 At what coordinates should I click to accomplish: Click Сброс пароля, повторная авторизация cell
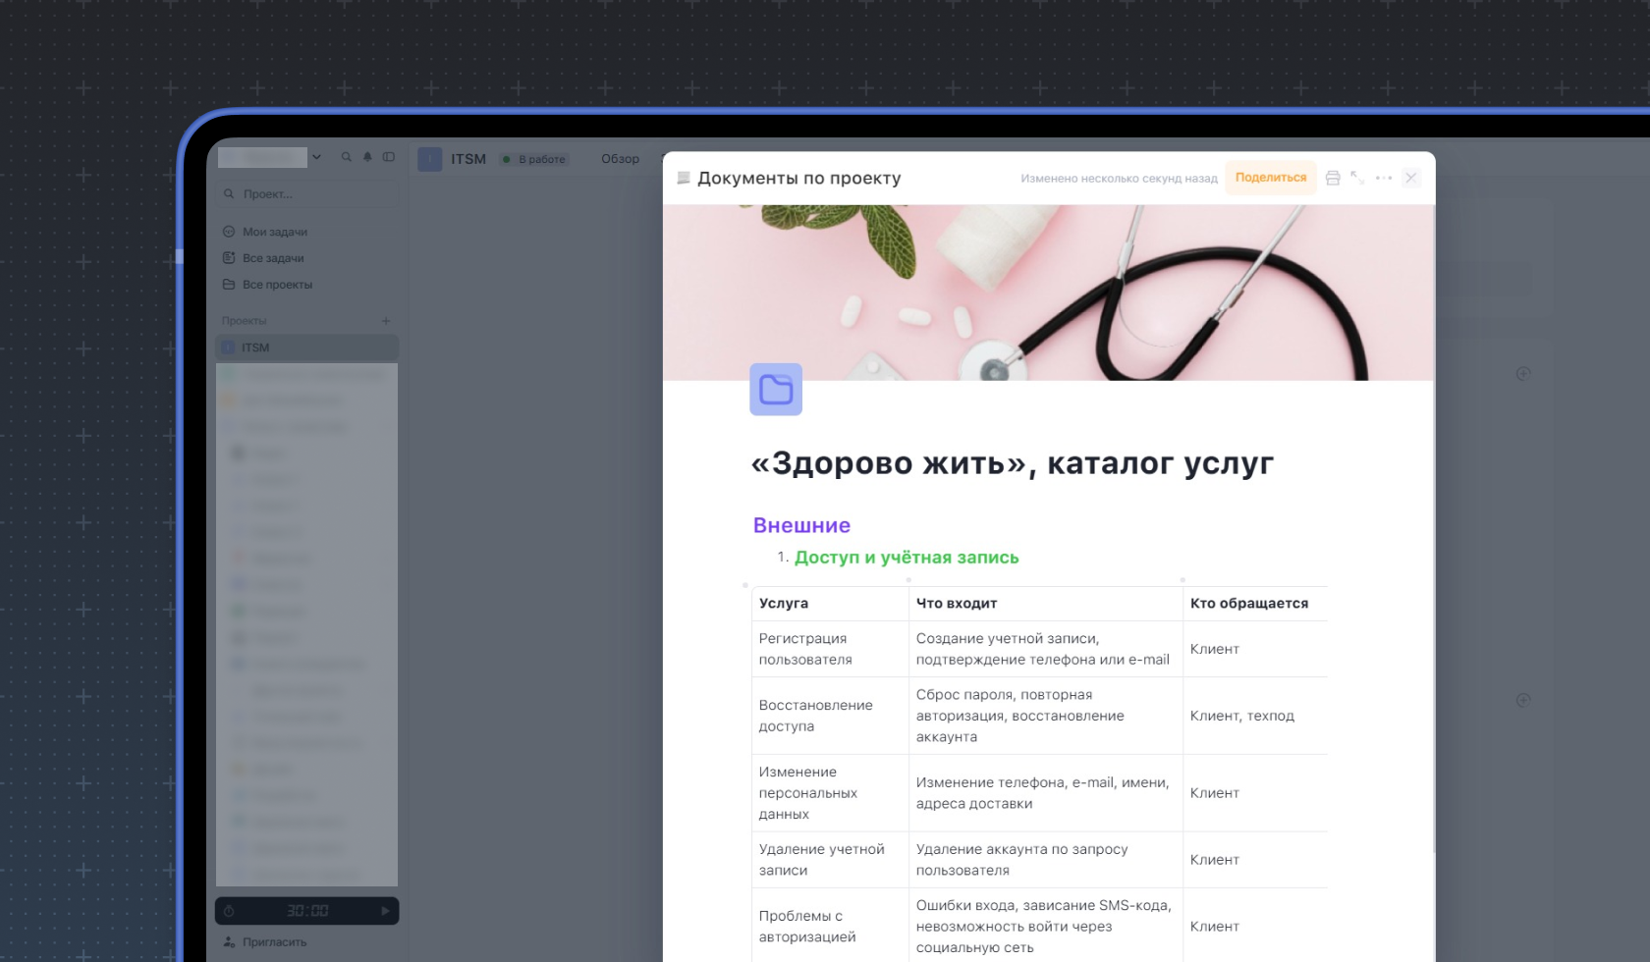tap(1046, 716)
